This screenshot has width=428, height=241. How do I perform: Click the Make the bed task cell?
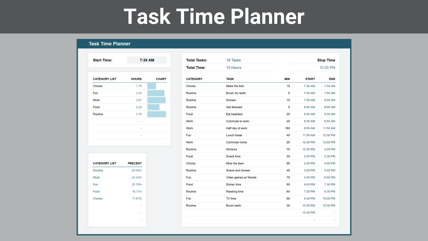[x=235, y=86]
